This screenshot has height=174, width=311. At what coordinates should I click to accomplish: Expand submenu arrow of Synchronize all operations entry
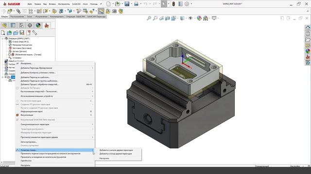point(92,124)
